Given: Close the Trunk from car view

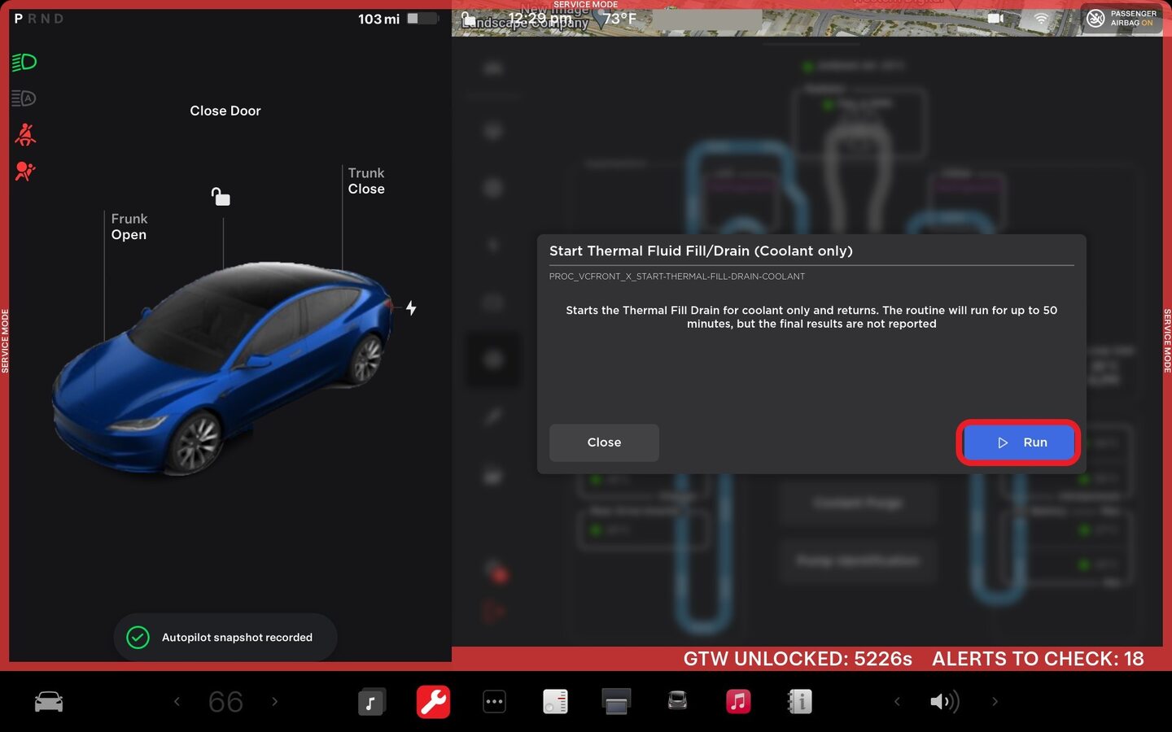Looking at the screenshot, I should tap(366, 181).
